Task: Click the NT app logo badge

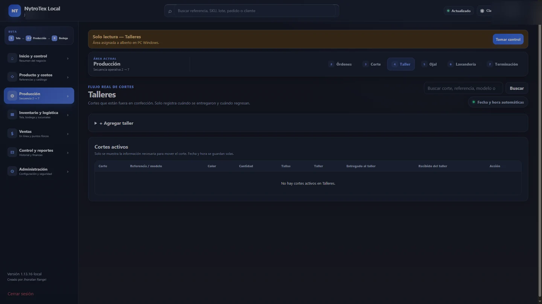Action: coord(15,11)
